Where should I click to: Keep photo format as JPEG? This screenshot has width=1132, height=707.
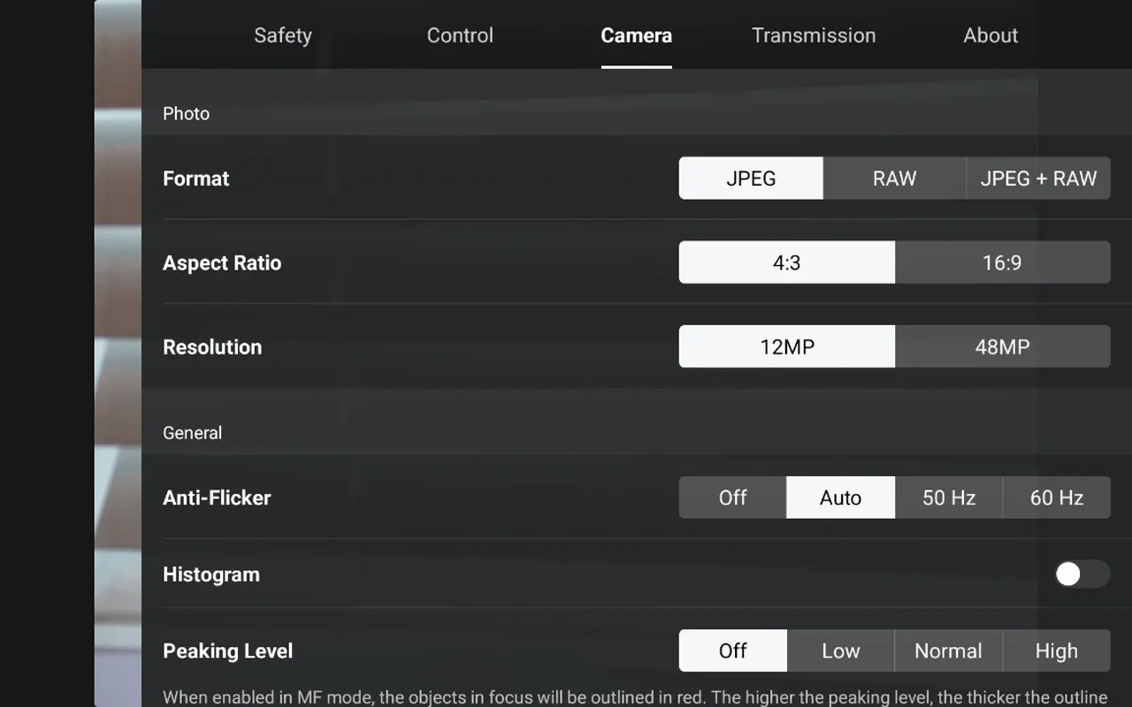point(750,178)
